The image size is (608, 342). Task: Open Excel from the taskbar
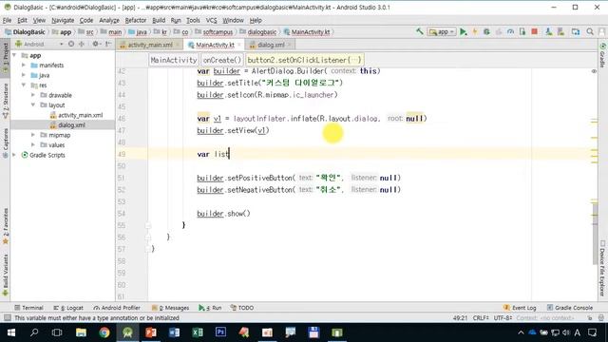pyautogui.click(x=198, y=332)
